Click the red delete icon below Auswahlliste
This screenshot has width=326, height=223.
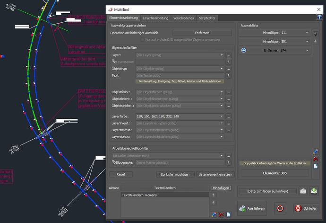[x=316, y=159]
